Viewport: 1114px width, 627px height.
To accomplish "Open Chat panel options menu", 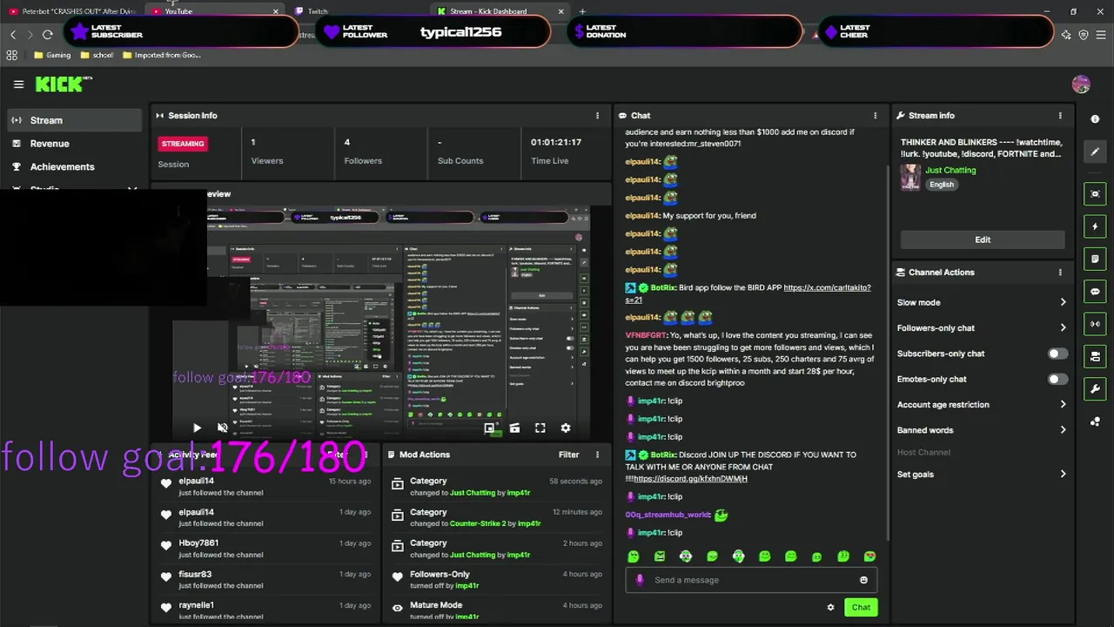I will 876,115.
